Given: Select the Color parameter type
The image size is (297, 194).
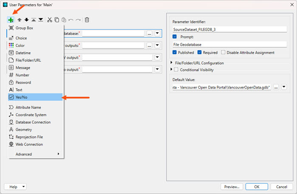Looking at the screenshot, I should pyautogui.click(x=35, y=45).
